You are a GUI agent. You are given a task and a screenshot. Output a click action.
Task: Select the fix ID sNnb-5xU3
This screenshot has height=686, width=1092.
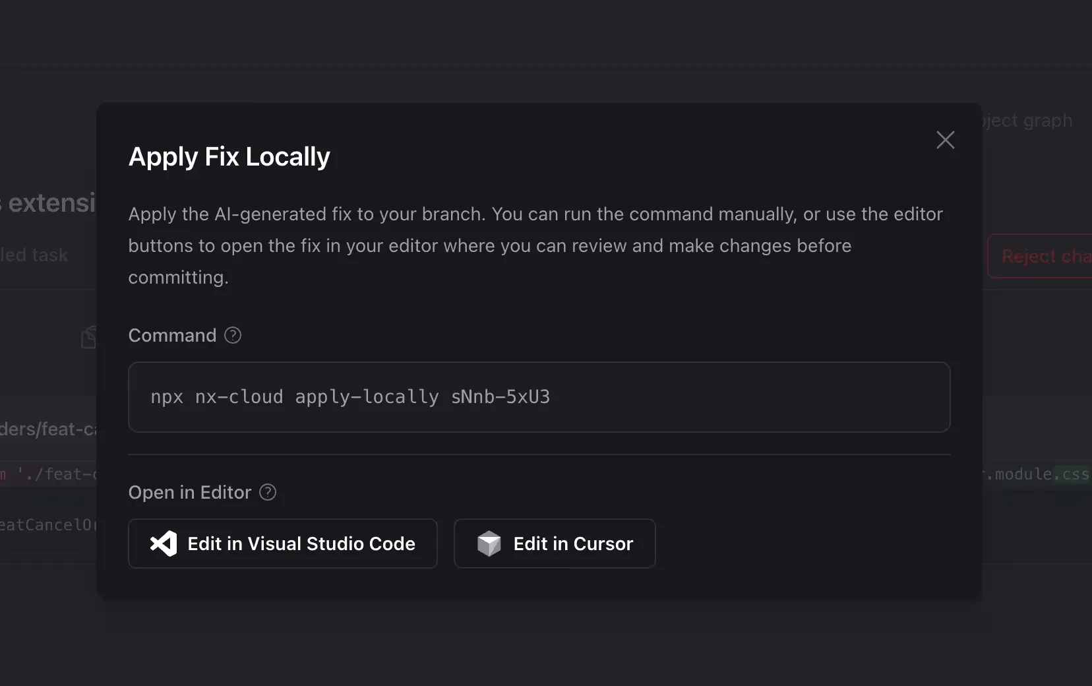500,397
